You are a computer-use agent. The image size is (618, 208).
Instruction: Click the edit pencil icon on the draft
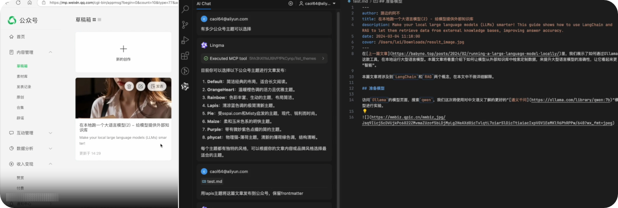[x=140, y=86]
